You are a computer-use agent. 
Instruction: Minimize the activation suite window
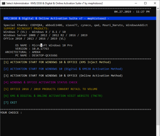136,3
